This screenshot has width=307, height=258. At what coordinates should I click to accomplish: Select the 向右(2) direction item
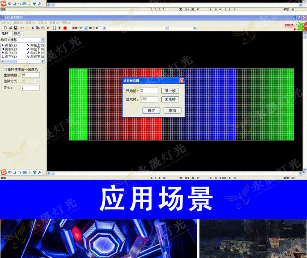click(9, 49)
